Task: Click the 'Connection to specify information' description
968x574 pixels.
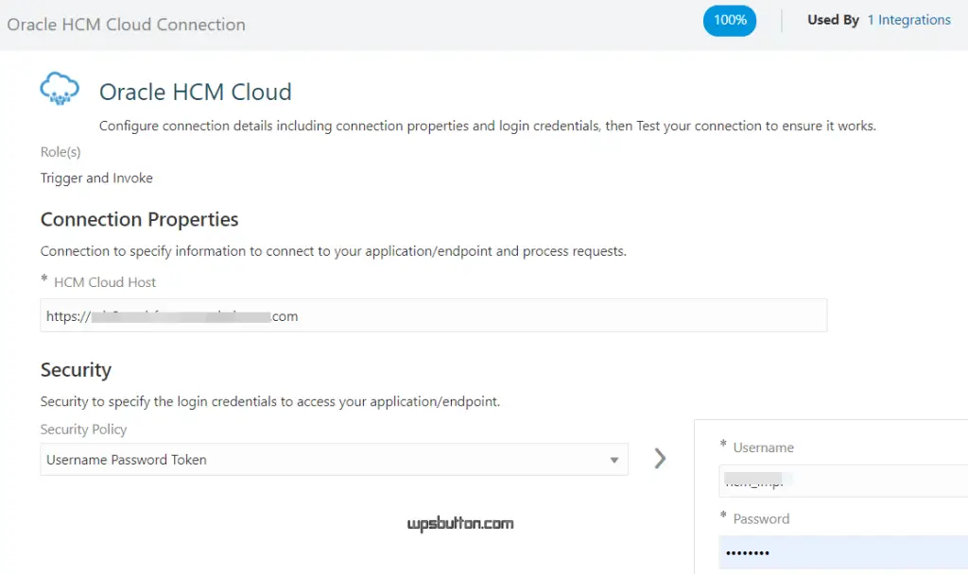Action: [x=334, y=251]
